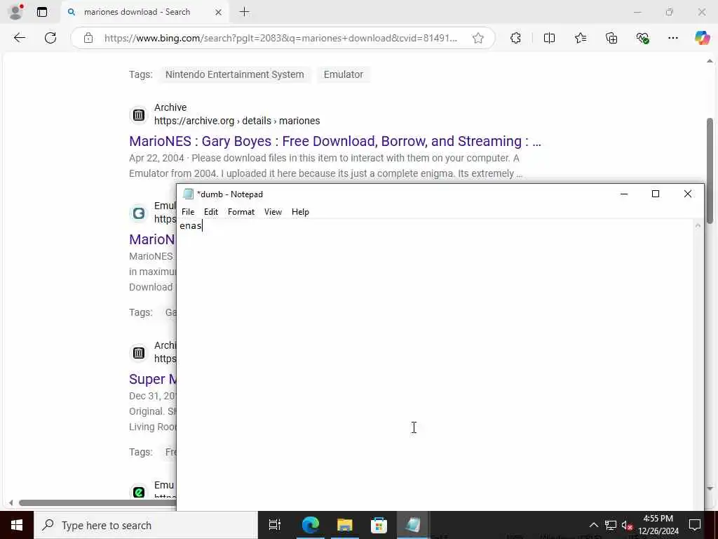718x539 pixels.
Task: Refresh the Bing search page
Action: click(50, 38)
